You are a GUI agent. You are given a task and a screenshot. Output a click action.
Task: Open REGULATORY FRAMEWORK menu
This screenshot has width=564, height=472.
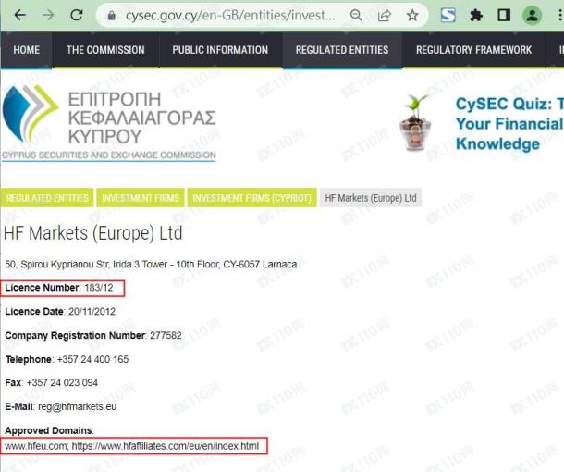pyautogui.click(x=473, y=50)
